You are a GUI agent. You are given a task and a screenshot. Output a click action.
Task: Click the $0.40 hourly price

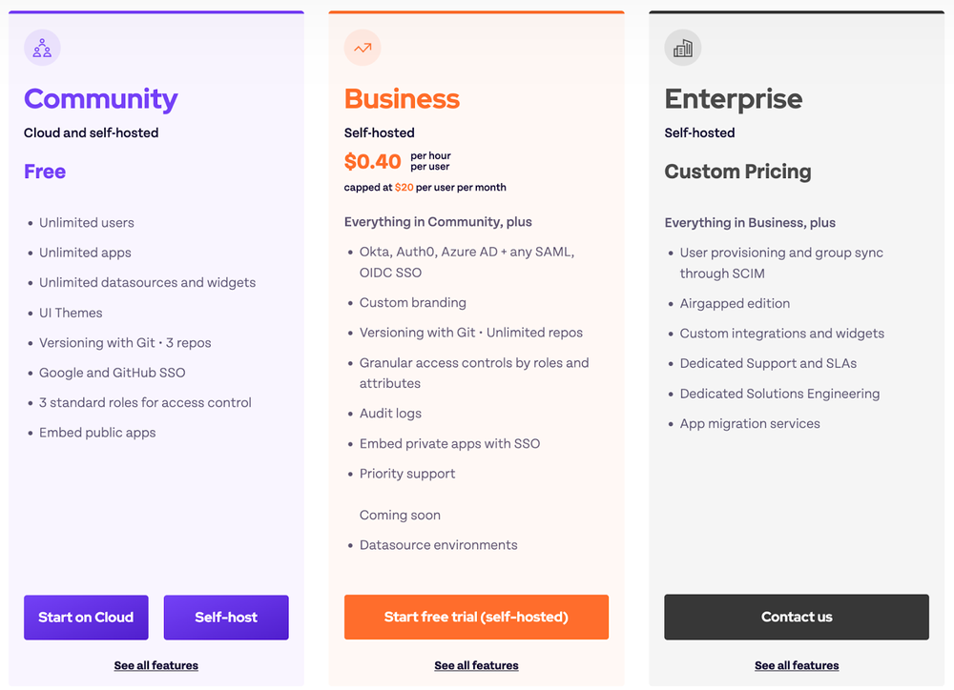pos(373,162)
